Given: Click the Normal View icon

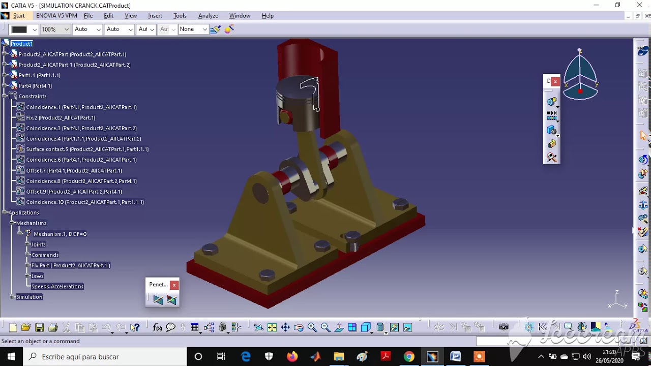Looking at the screenshot, I should click(339, 327).
